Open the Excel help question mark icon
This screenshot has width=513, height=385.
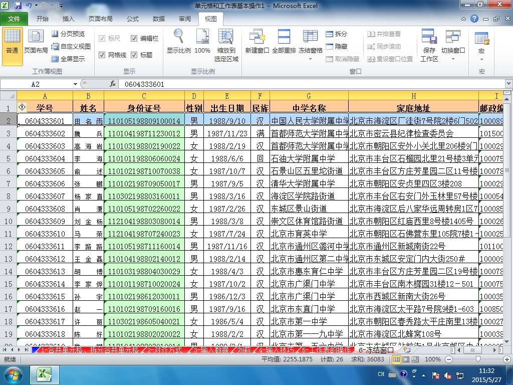[474, 19]
